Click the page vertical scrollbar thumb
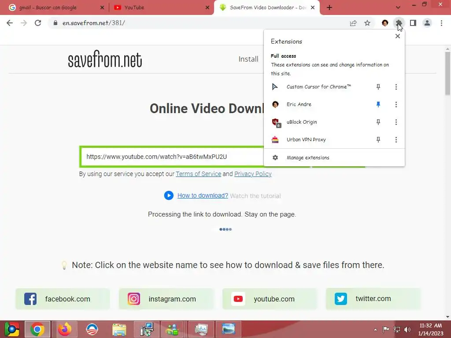451x338 pixels. click(x=447, y=73)
